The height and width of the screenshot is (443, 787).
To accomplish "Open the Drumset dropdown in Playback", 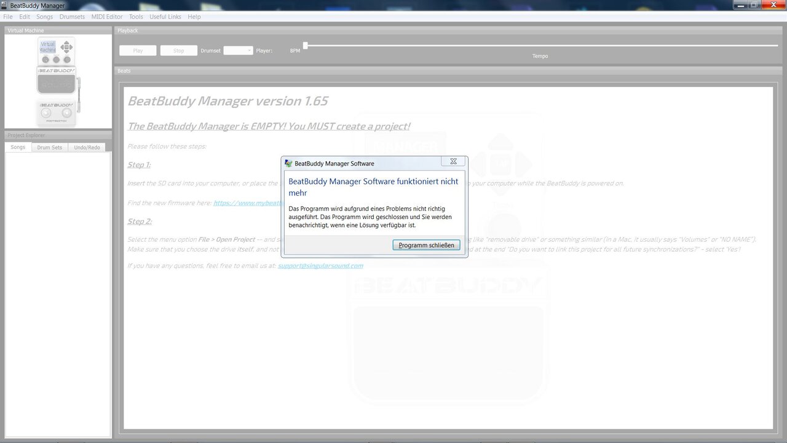I will point(238,50).
